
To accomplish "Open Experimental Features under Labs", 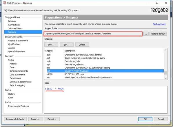I will [19, 106].
